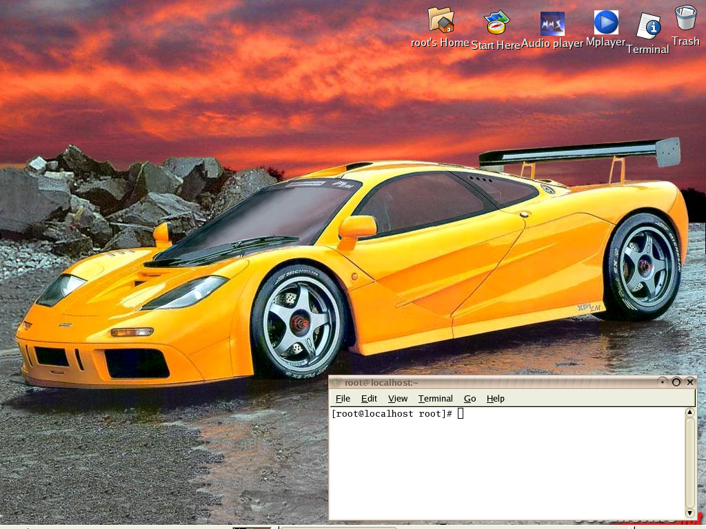
Task: Open the View menu in terminal
Action: point(398,399)
